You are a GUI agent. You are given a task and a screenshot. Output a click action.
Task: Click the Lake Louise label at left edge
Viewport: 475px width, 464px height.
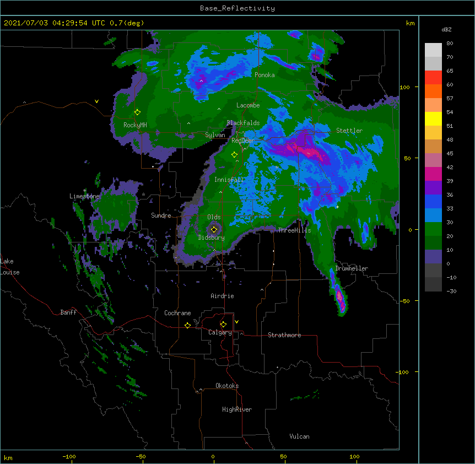[x=10, y=267]
